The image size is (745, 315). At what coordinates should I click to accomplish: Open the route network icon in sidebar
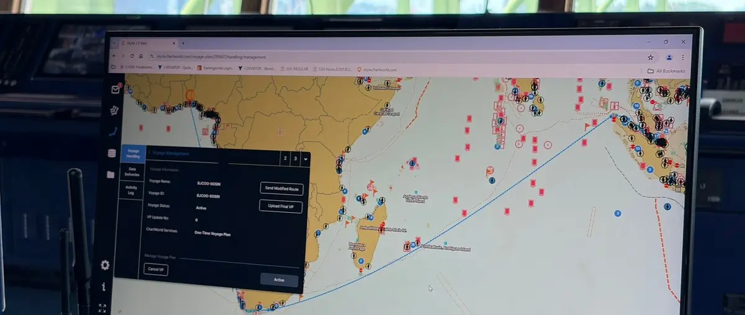(114, 111)
